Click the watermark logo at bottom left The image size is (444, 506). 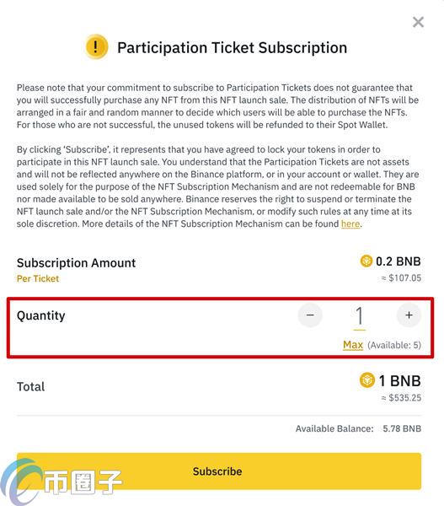click(x=60, y=482)
